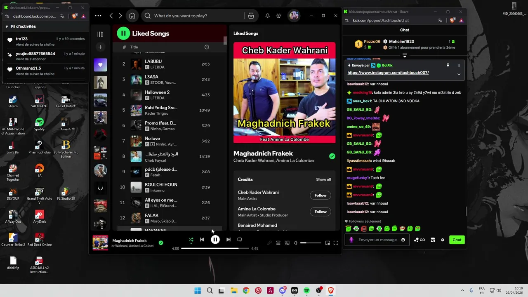Sort by duration clock icon
This screenshot has height=297, width=528.
207,47
